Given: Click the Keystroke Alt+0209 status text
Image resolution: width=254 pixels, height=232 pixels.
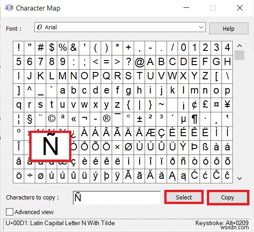Looking at the screenshot, I should (222, 223).
